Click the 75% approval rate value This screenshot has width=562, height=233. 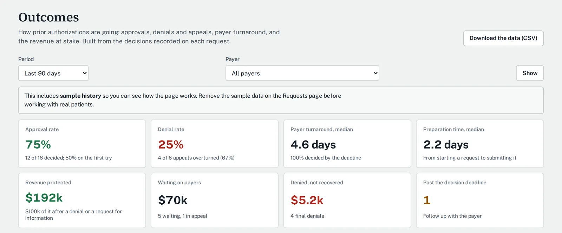click(38, 144)
